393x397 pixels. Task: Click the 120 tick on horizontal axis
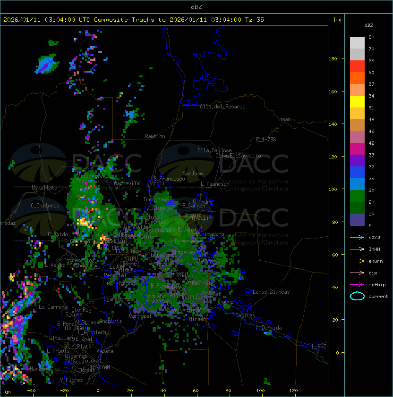point(293,391)
